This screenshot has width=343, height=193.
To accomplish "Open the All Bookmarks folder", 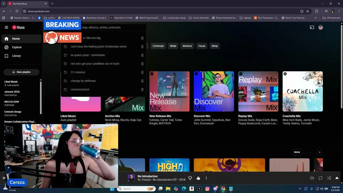I will [x=331, y=18].
